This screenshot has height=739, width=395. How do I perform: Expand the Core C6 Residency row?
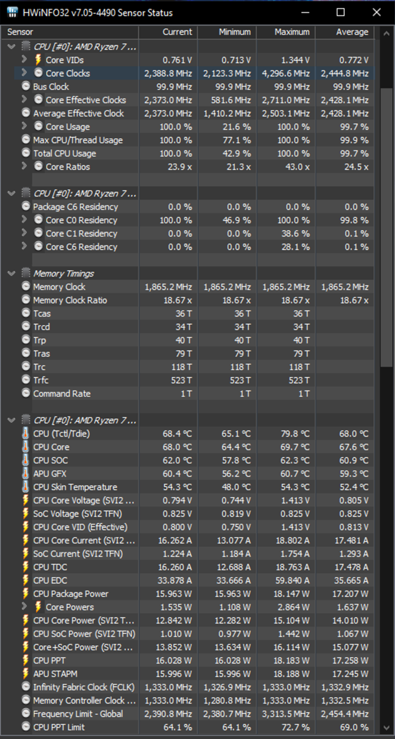tap(24, 247)
